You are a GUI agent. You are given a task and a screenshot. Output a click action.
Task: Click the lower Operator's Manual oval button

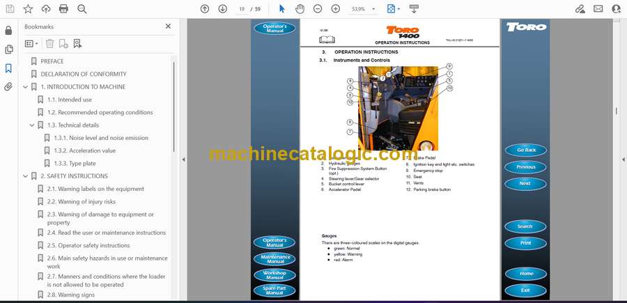tap(274, 242)
